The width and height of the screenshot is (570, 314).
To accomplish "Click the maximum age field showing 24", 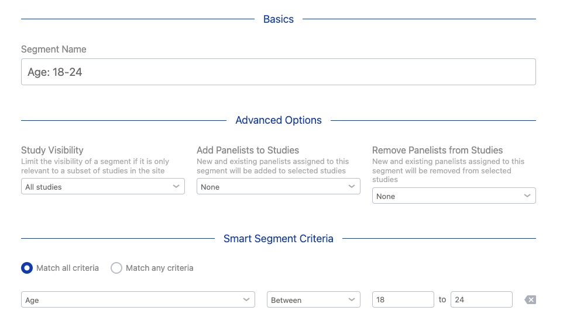I will click(482, 299).
